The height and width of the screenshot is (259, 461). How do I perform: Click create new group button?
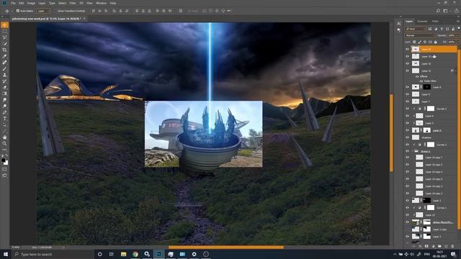[x=439, y=246]
